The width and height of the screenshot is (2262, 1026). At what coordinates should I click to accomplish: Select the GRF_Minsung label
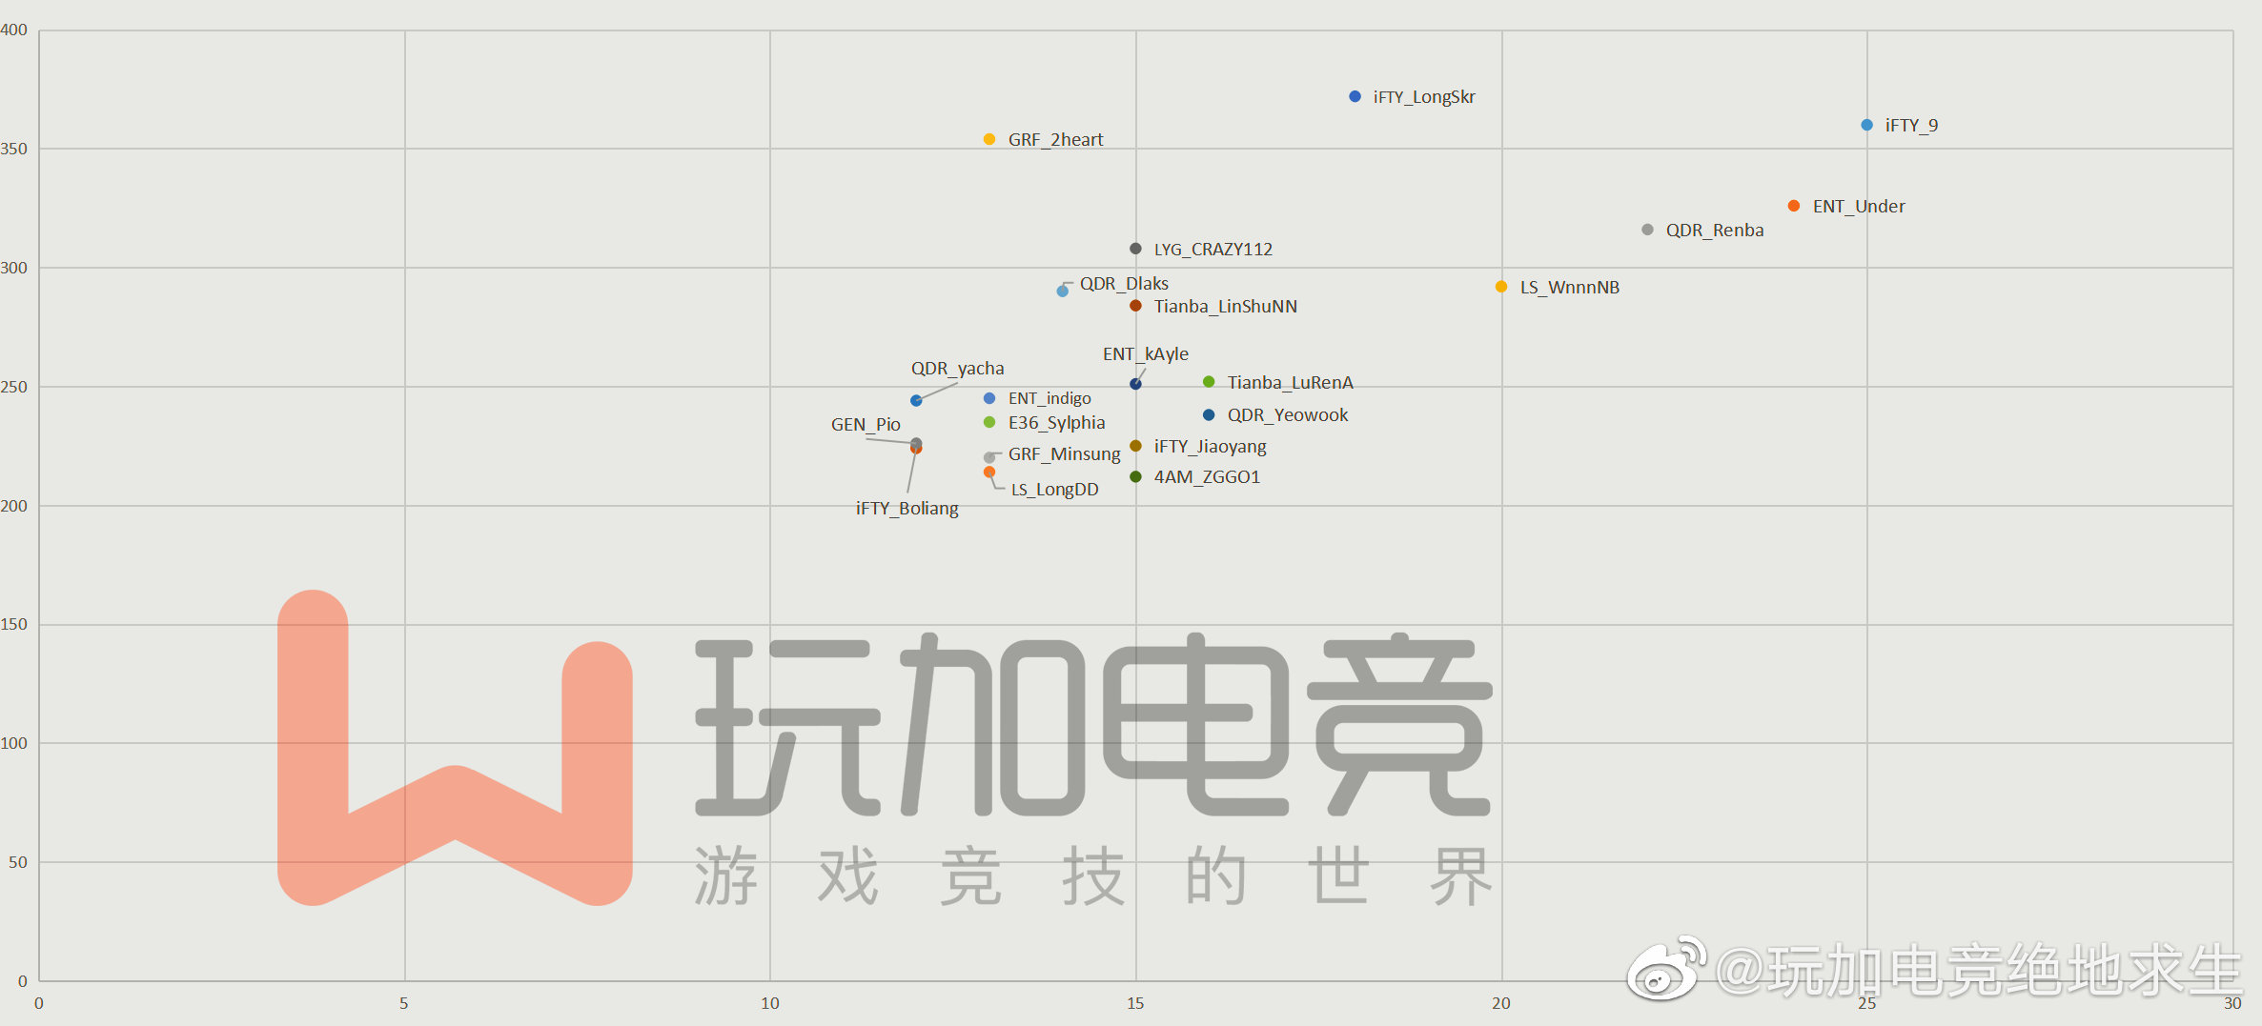coord(1065,454)
